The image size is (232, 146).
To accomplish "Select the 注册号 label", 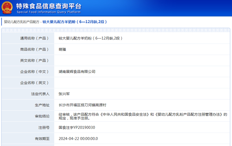I will [44, 128].
